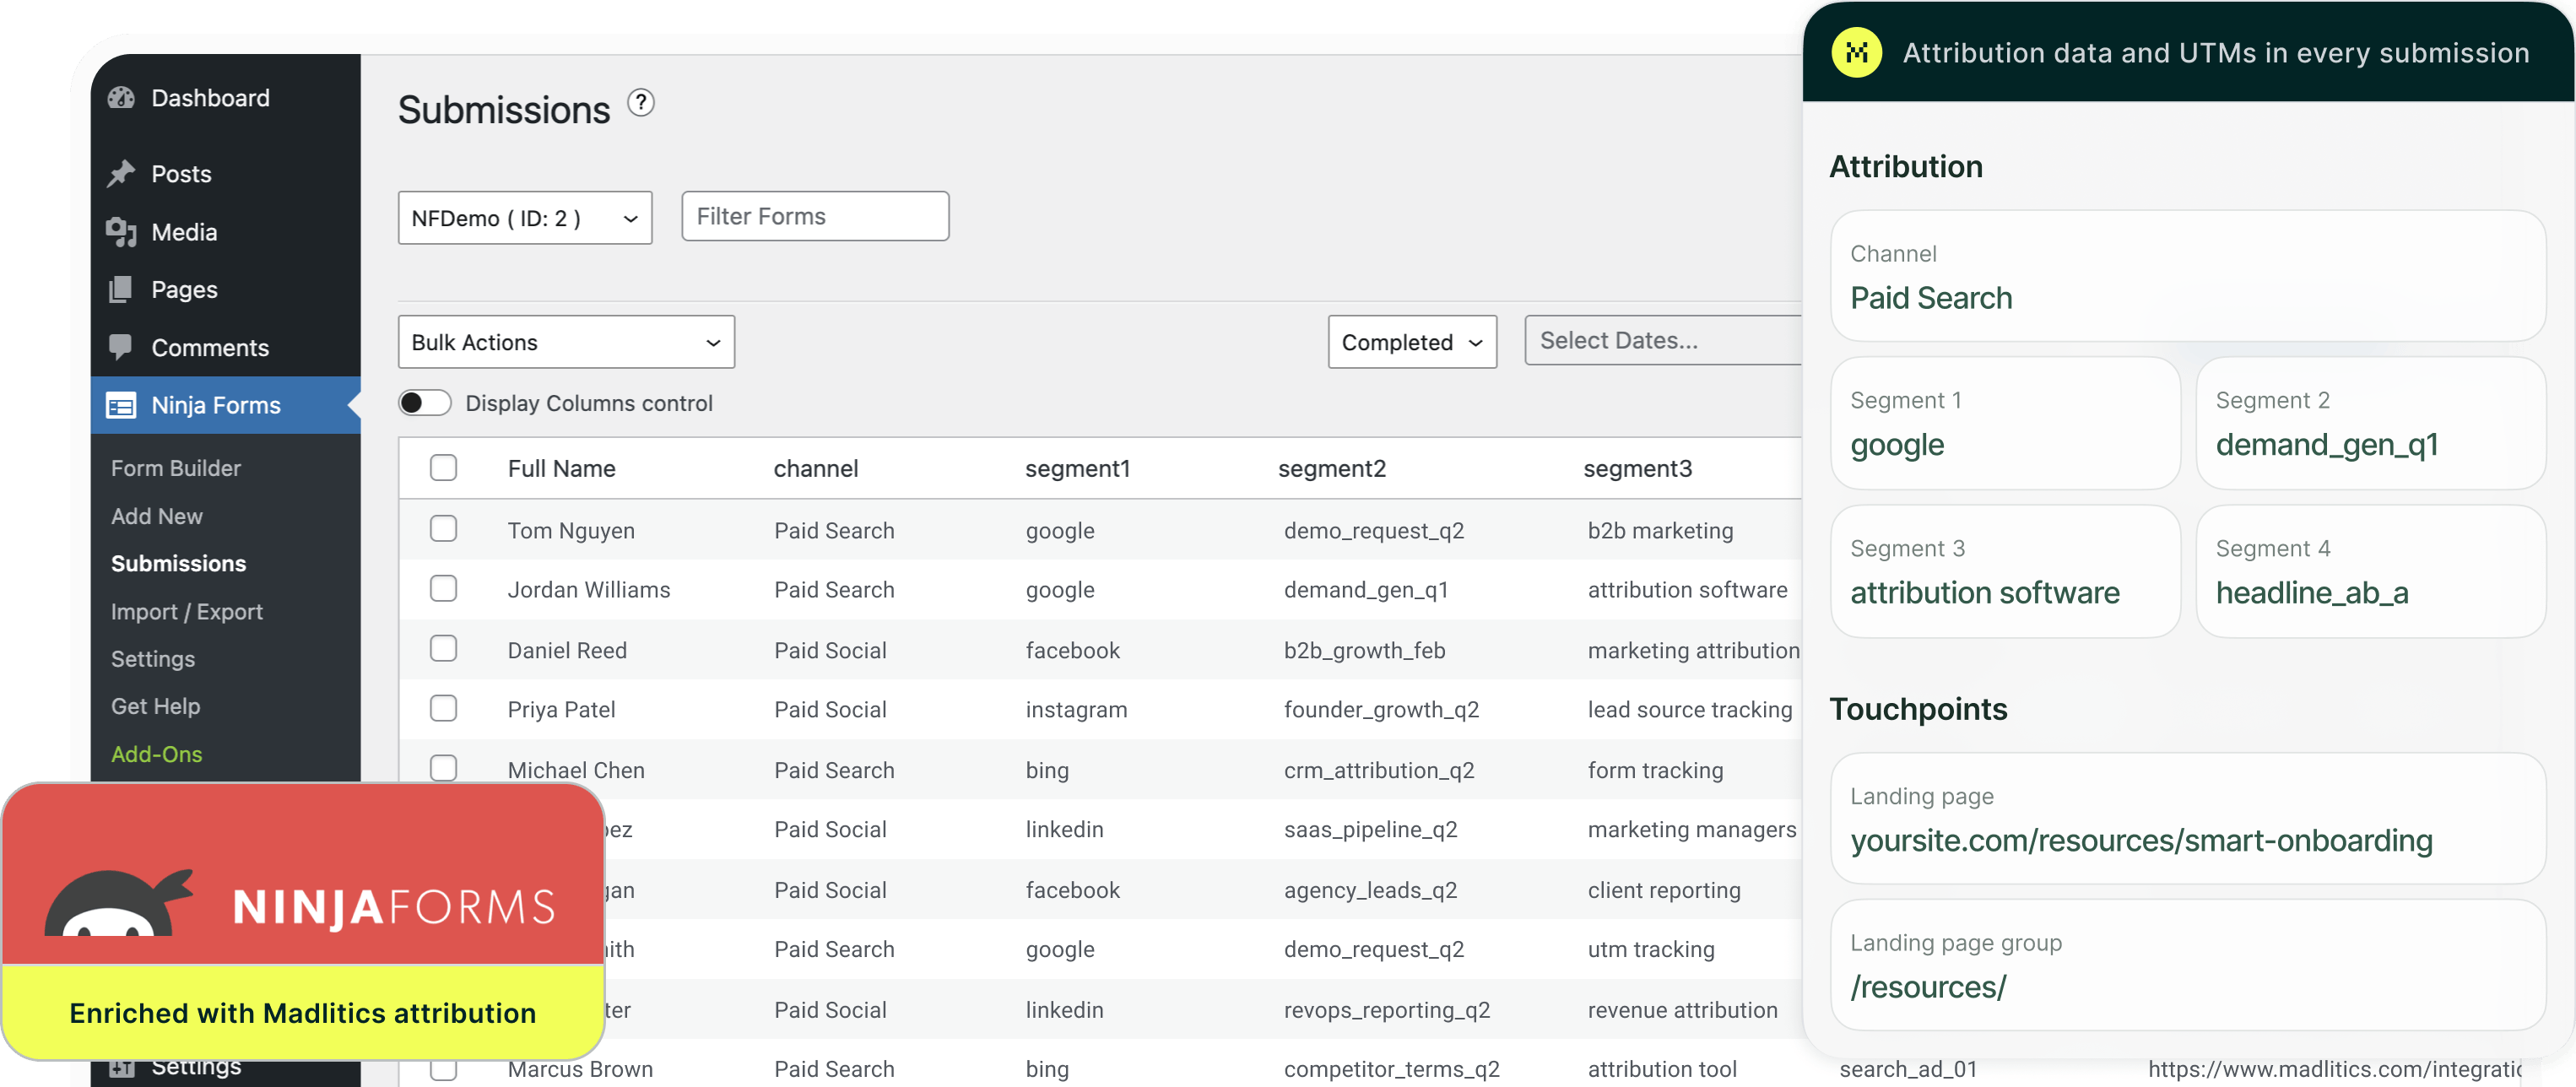
Task: Click the Dashboard gauge icon
Action: (x=121, y=97)
